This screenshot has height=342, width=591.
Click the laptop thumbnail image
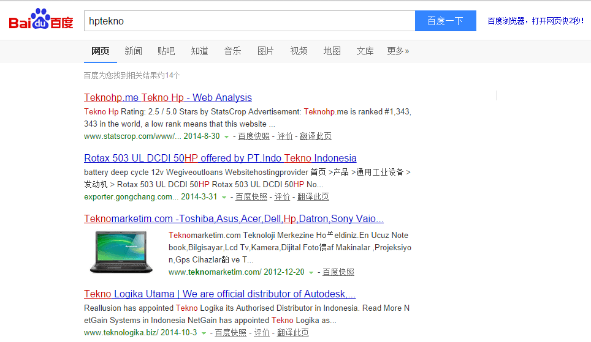[121, 251]
